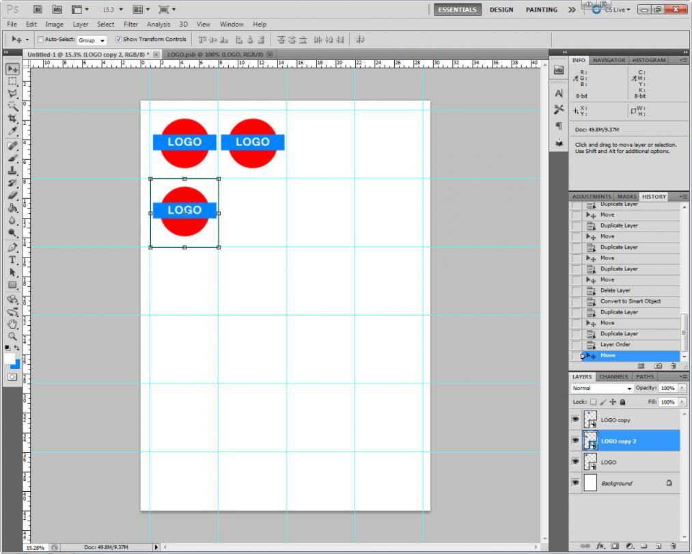
Task: Toggle the Lock position option
Action: tap(613, 402)
